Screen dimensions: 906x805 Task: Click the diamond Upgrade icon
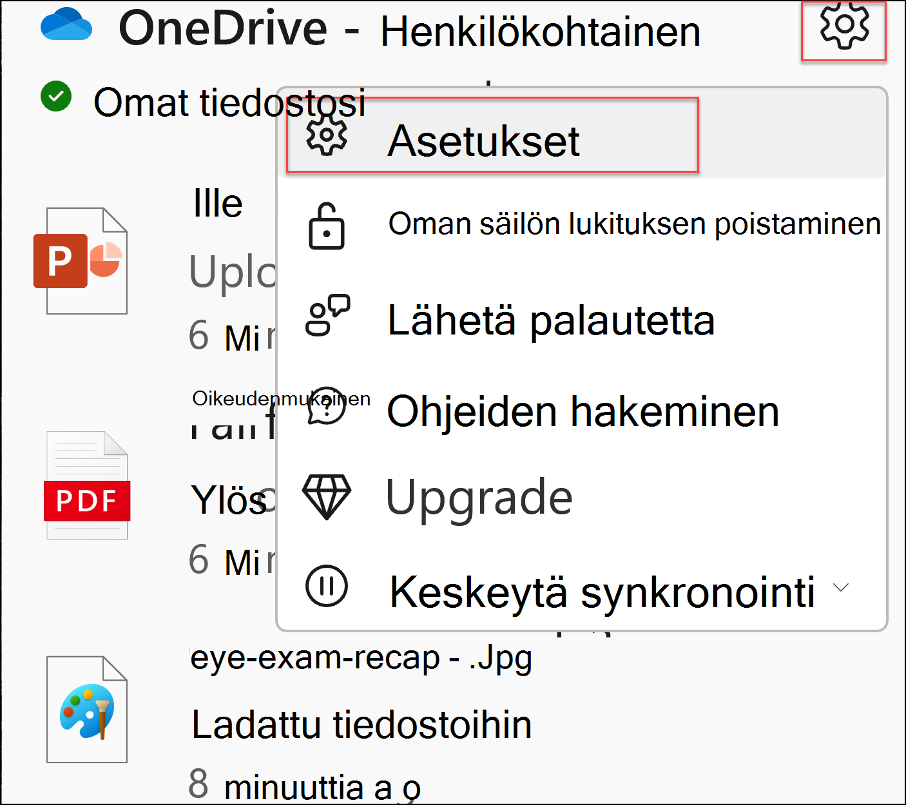(327, 497)
